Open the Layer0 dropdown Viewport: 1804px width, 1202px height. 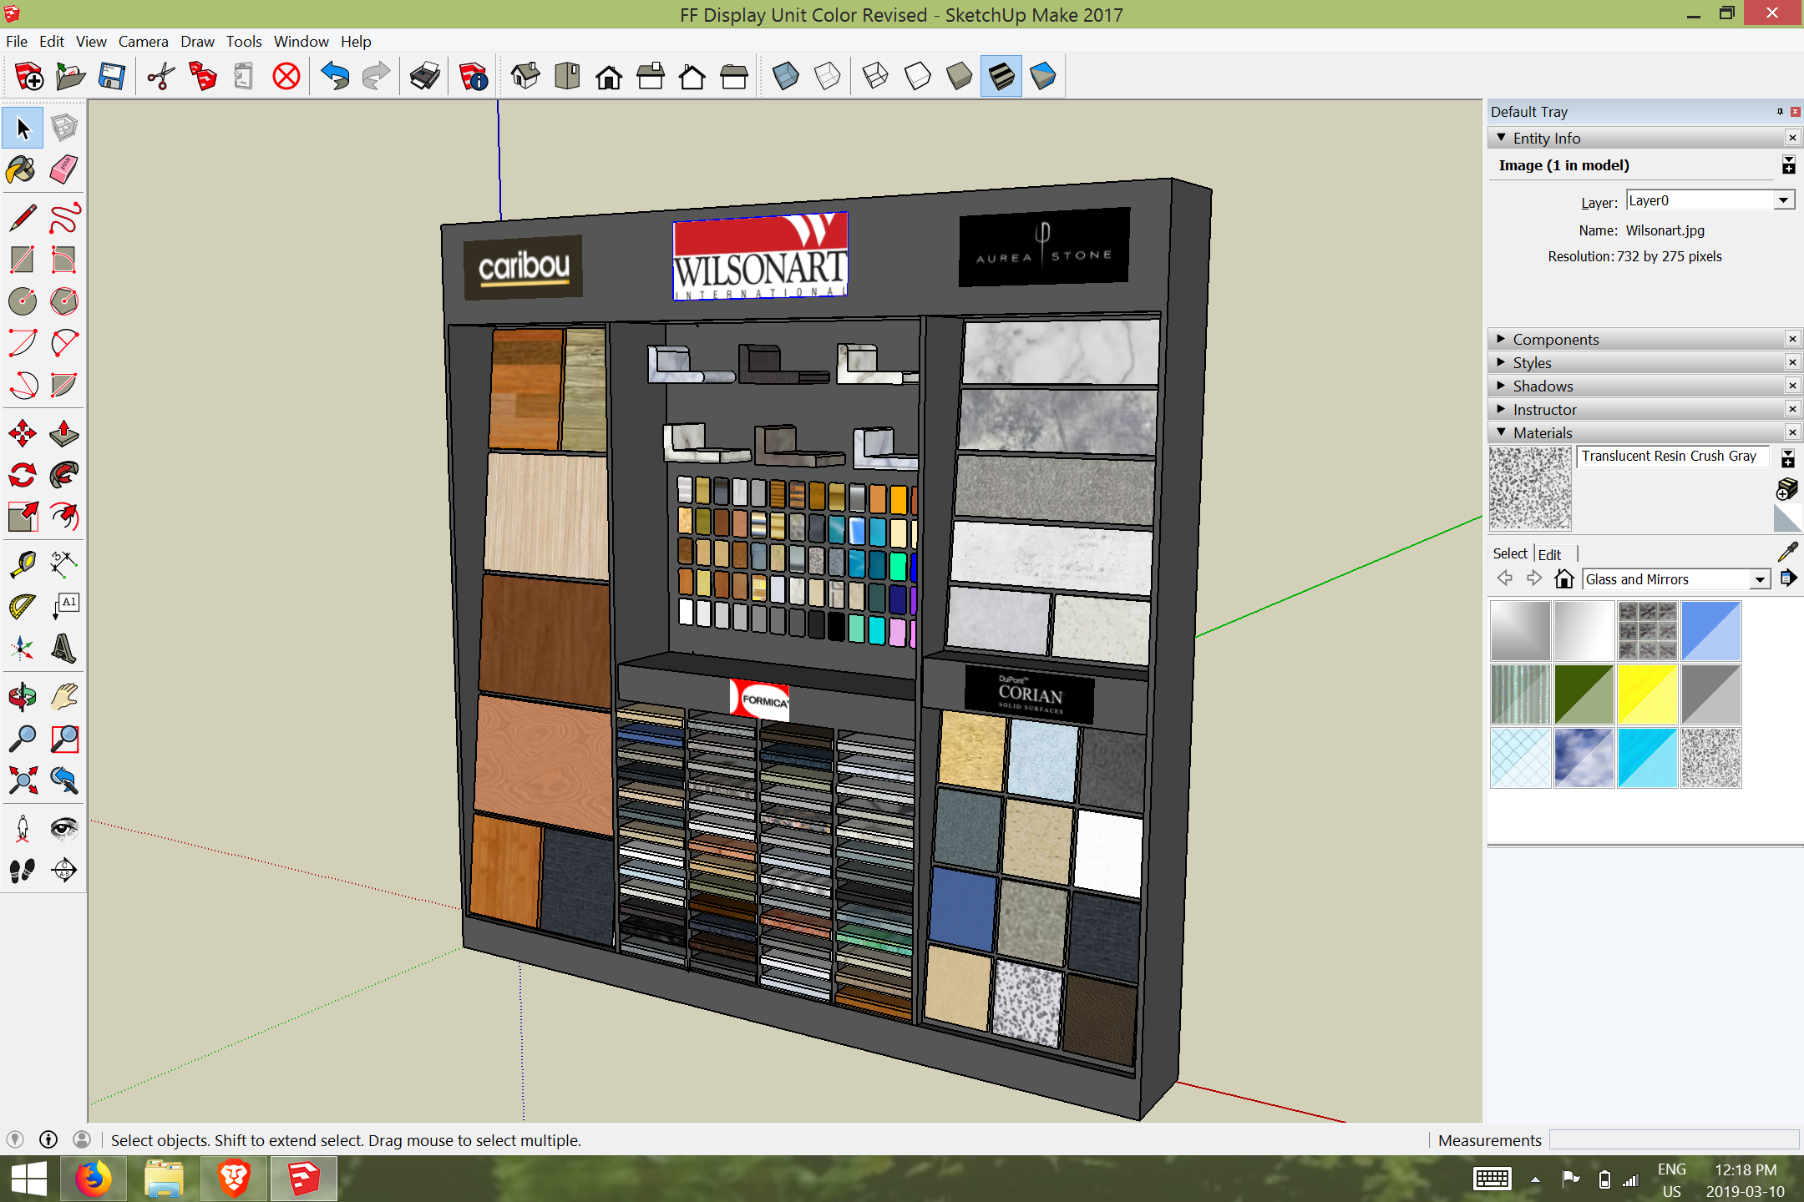(x=1783, y=200)
